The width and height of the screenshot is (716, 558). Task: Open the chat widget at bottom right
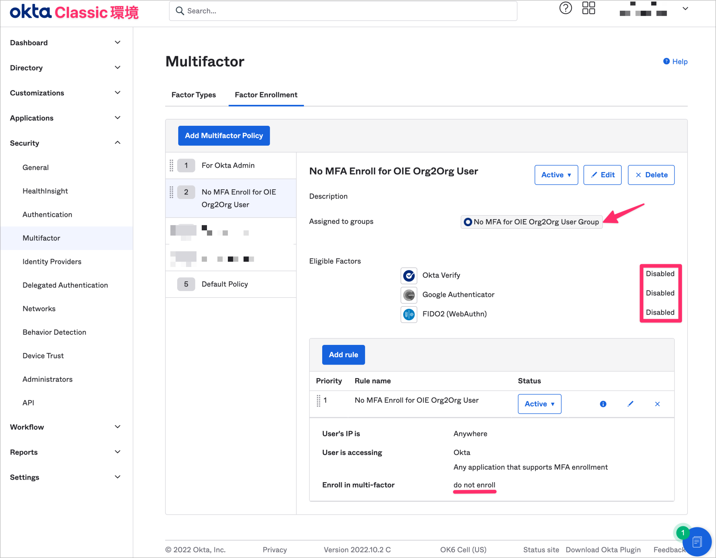click(x=698, y=542)
